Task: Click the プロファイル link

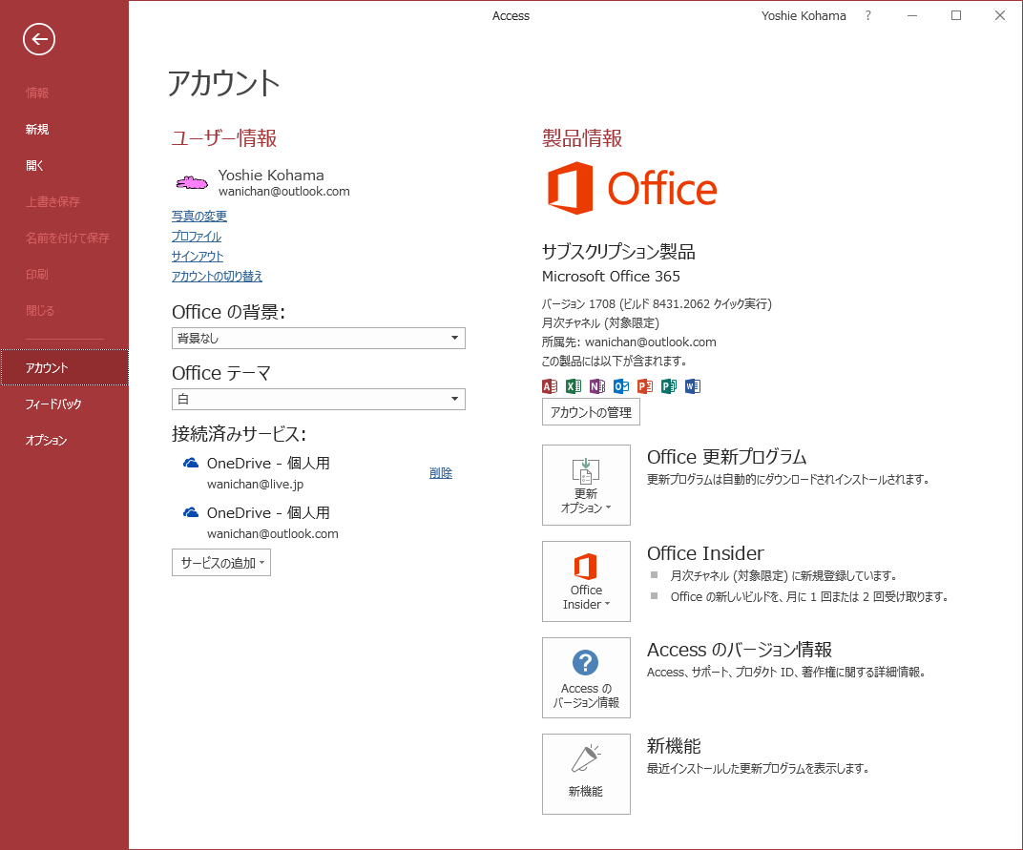Action: click(x=197, y=237)
